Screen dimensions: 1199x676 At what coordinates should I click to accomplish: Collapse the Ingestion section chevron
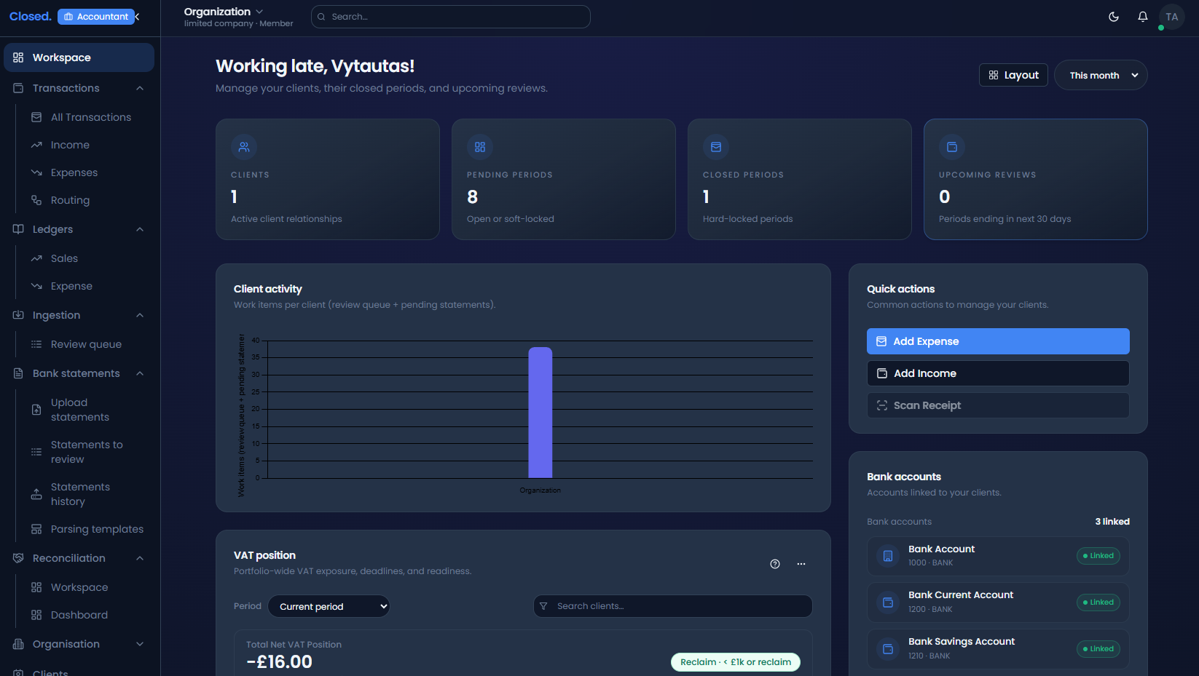140,315
